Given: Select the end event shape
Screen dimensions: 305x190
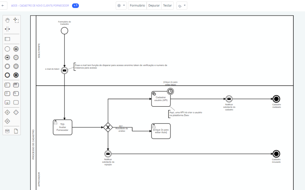Looking at the screenshot, I should [7, 75].
